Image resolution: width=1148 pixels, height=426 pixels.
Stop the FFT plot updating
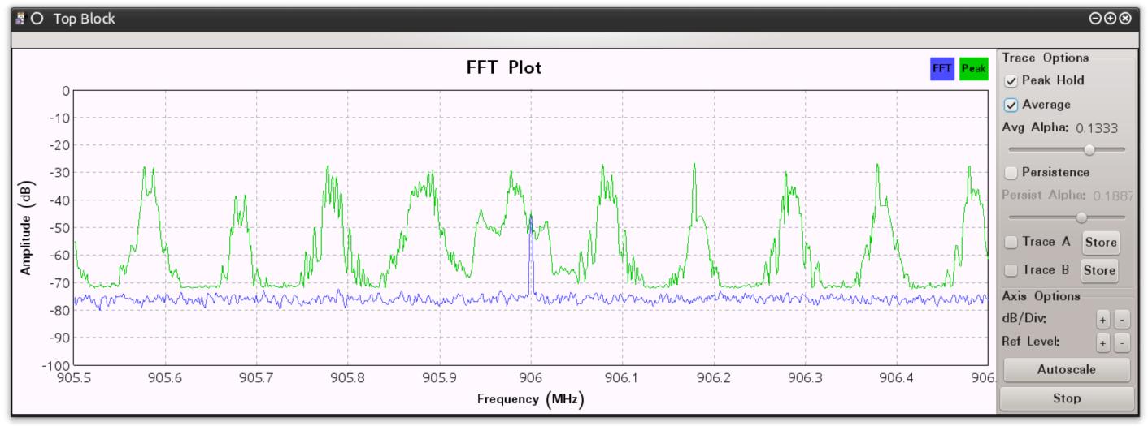coord(1067,398)
